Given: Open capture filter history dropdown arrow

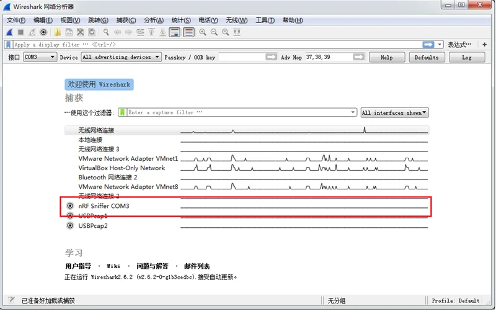Looking at the screenshot, I should [x=353, y=112].
